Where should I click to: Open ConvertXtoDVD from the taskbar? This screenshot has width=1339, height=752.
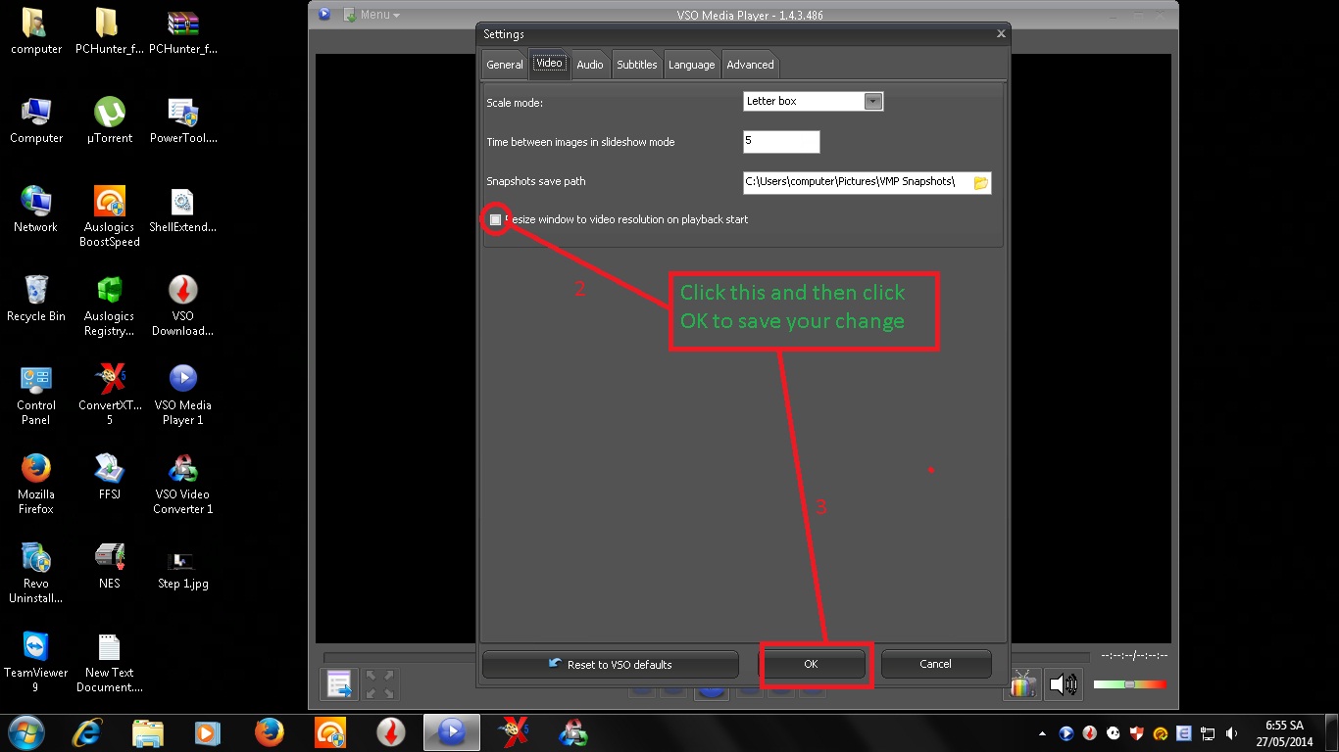[x=513, y=732]
